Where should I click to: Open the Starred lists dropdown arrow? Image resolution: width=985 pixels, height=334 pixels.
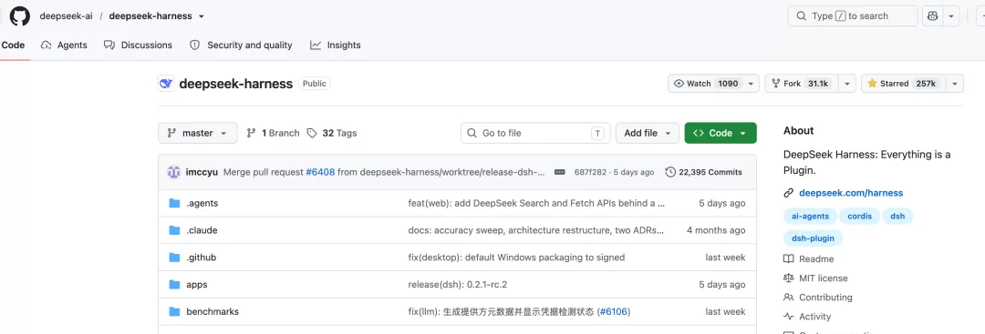(x=956, y=84)
